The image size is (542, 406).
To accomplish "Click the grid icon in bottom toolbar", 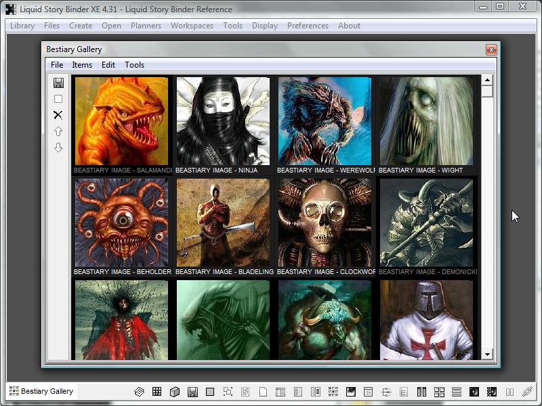I will coord(157,392).
